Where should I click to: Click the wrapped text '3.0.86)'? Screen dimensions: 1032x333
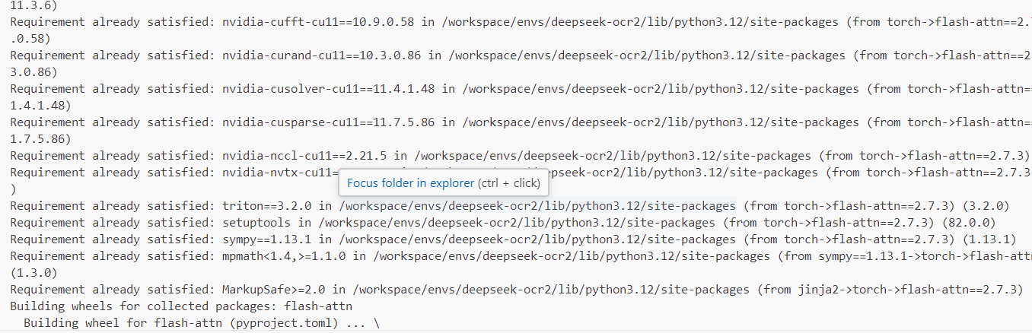coord(33,71)
